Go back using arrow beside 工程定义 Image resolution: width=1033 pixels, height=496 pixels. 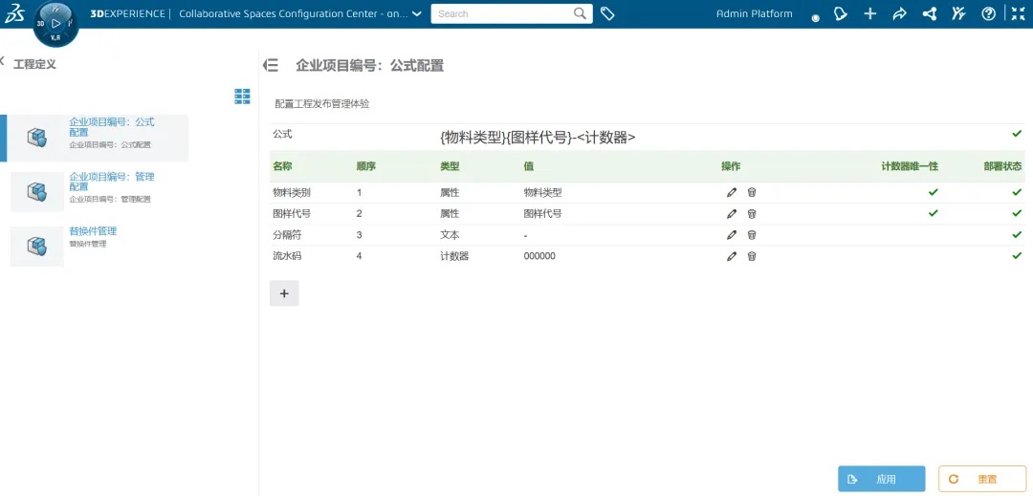(3, 60)
